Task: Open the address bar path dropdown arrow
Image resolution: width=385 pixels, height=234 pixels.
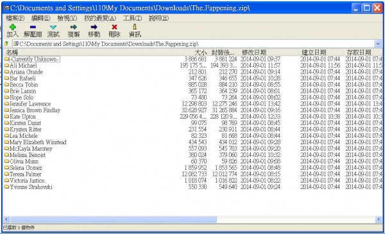Action: (x=378, y=44)
